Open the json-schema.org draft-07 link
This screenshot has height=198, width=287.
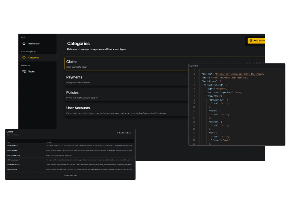(x=239, y=74)
